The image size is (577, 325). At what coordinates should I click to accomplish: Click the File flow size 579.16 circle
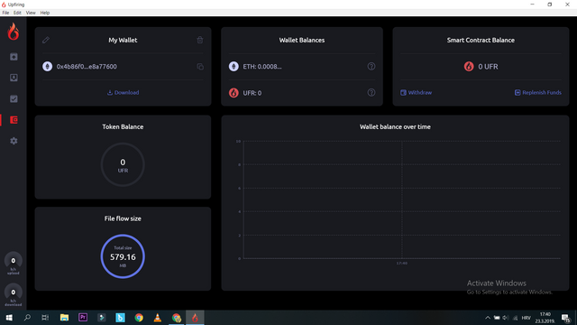[123, 256]
